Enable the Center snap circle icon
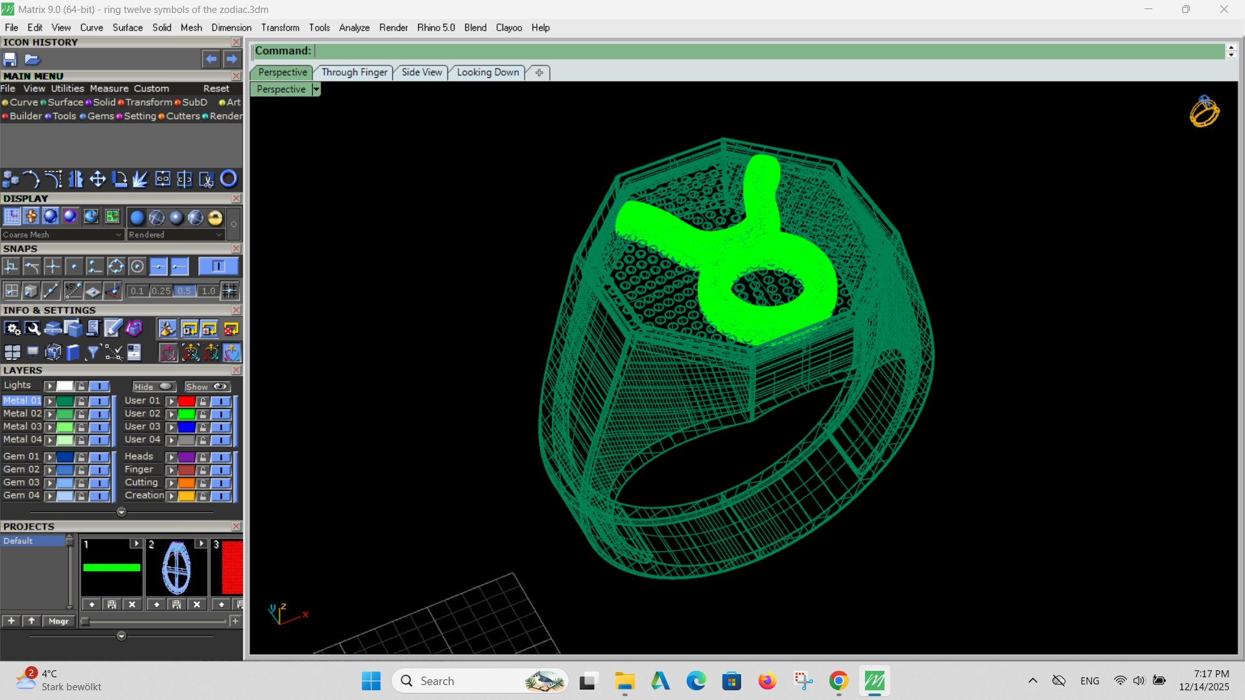Viewport: 1245px width, 700px height. coord(137,266)
